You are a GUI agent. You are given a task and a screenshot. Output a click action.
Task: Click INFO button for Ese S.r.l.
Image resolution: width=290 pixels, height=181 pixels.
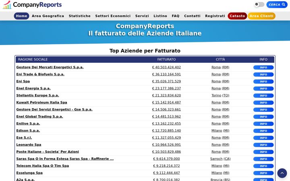point(263,138)
